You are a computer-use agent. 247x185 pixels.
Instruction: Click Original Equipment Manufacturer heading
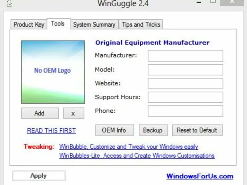point(153,43)
